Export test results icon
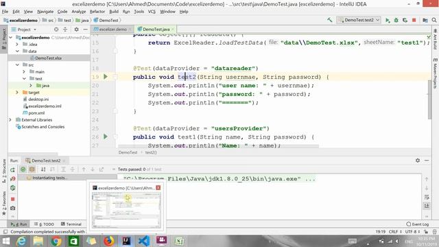 (102, 169)
